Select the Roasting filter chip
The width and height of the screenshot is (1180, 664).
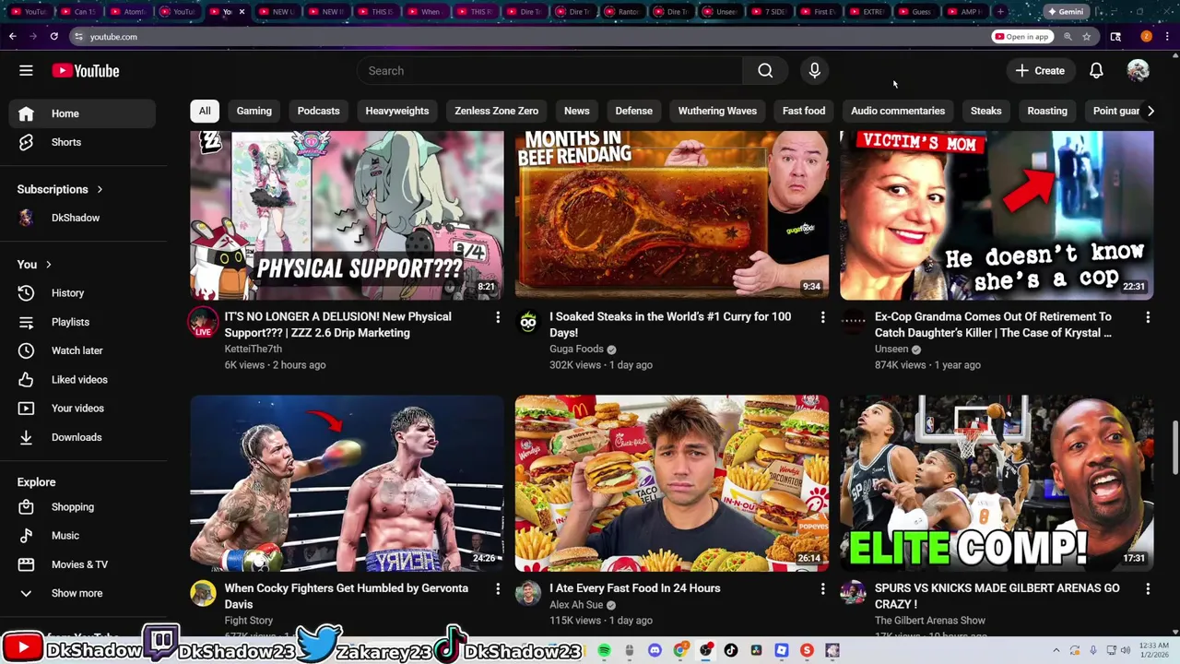pos(1047,111)
